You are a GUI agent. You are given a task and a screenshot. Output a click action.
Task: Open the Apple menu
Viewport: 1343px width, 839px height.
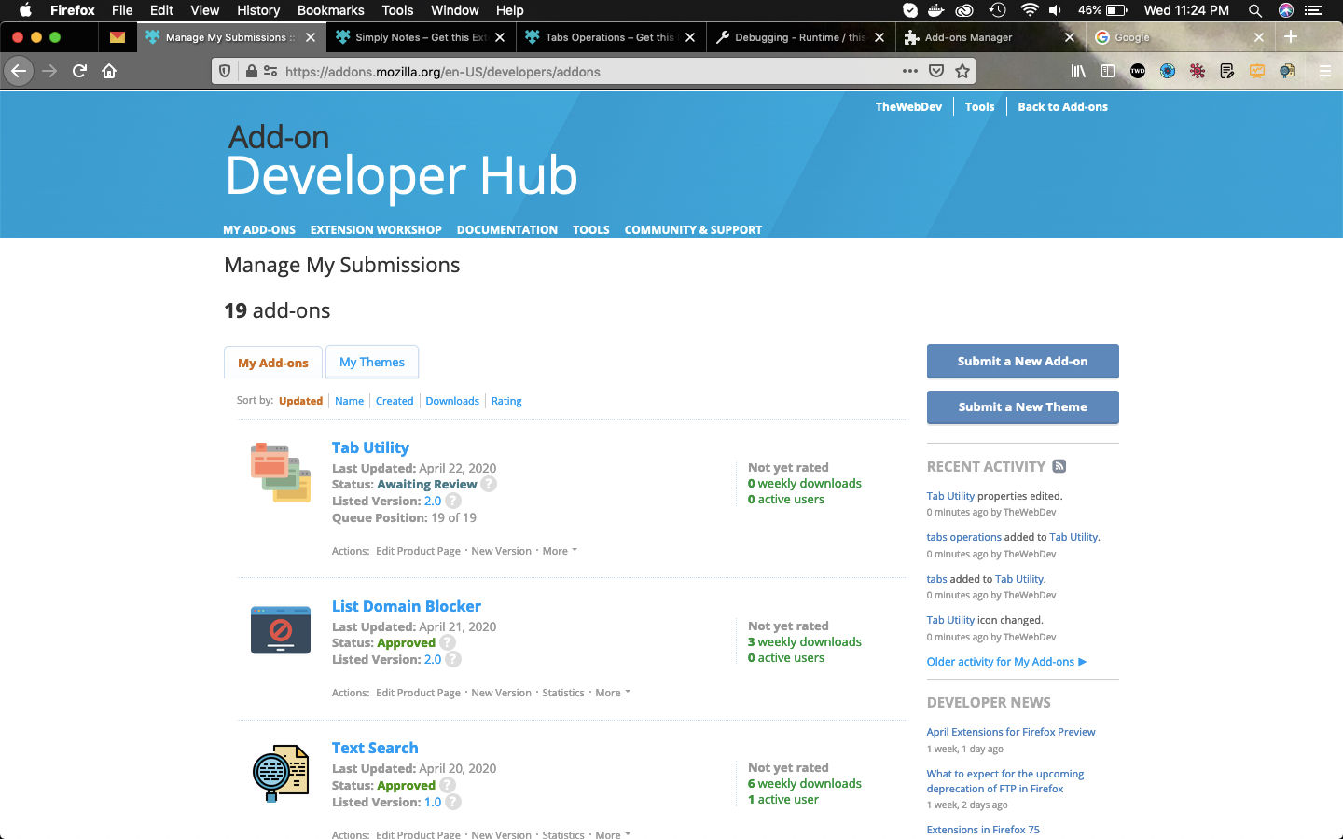(x=25, y=10)
